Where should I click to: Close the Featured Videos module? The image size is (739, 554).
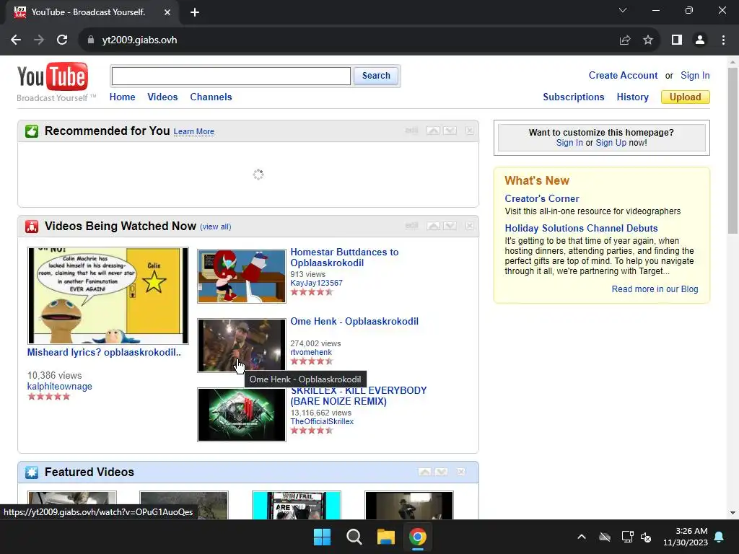coord(461,472)
